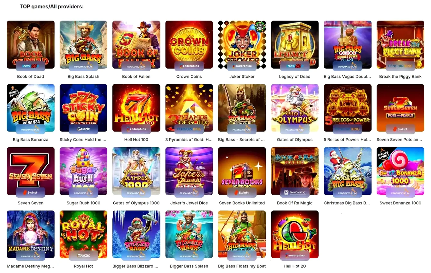
Task: Click the Novomatic badge on Book Of Ra
Action: (x=295, y=192)
